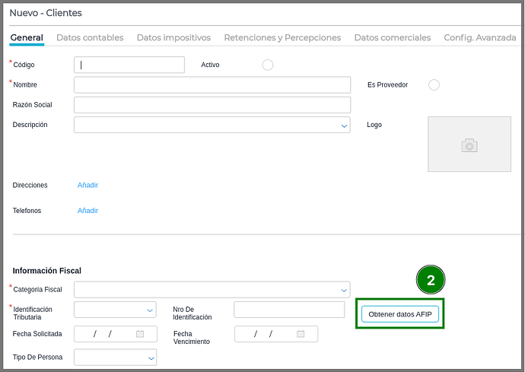Go to Retenciones y Percepciones tab
This screenshot has width=525, height=372.
point(282,37)
